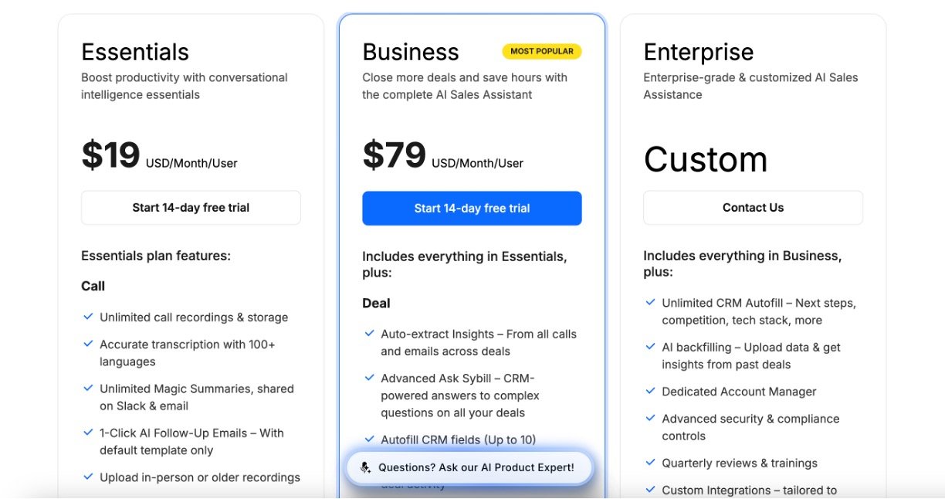Click the Enterprise plan heading
Image resolution: width=945 pixels, height=499 pixels.
[698, 52]
